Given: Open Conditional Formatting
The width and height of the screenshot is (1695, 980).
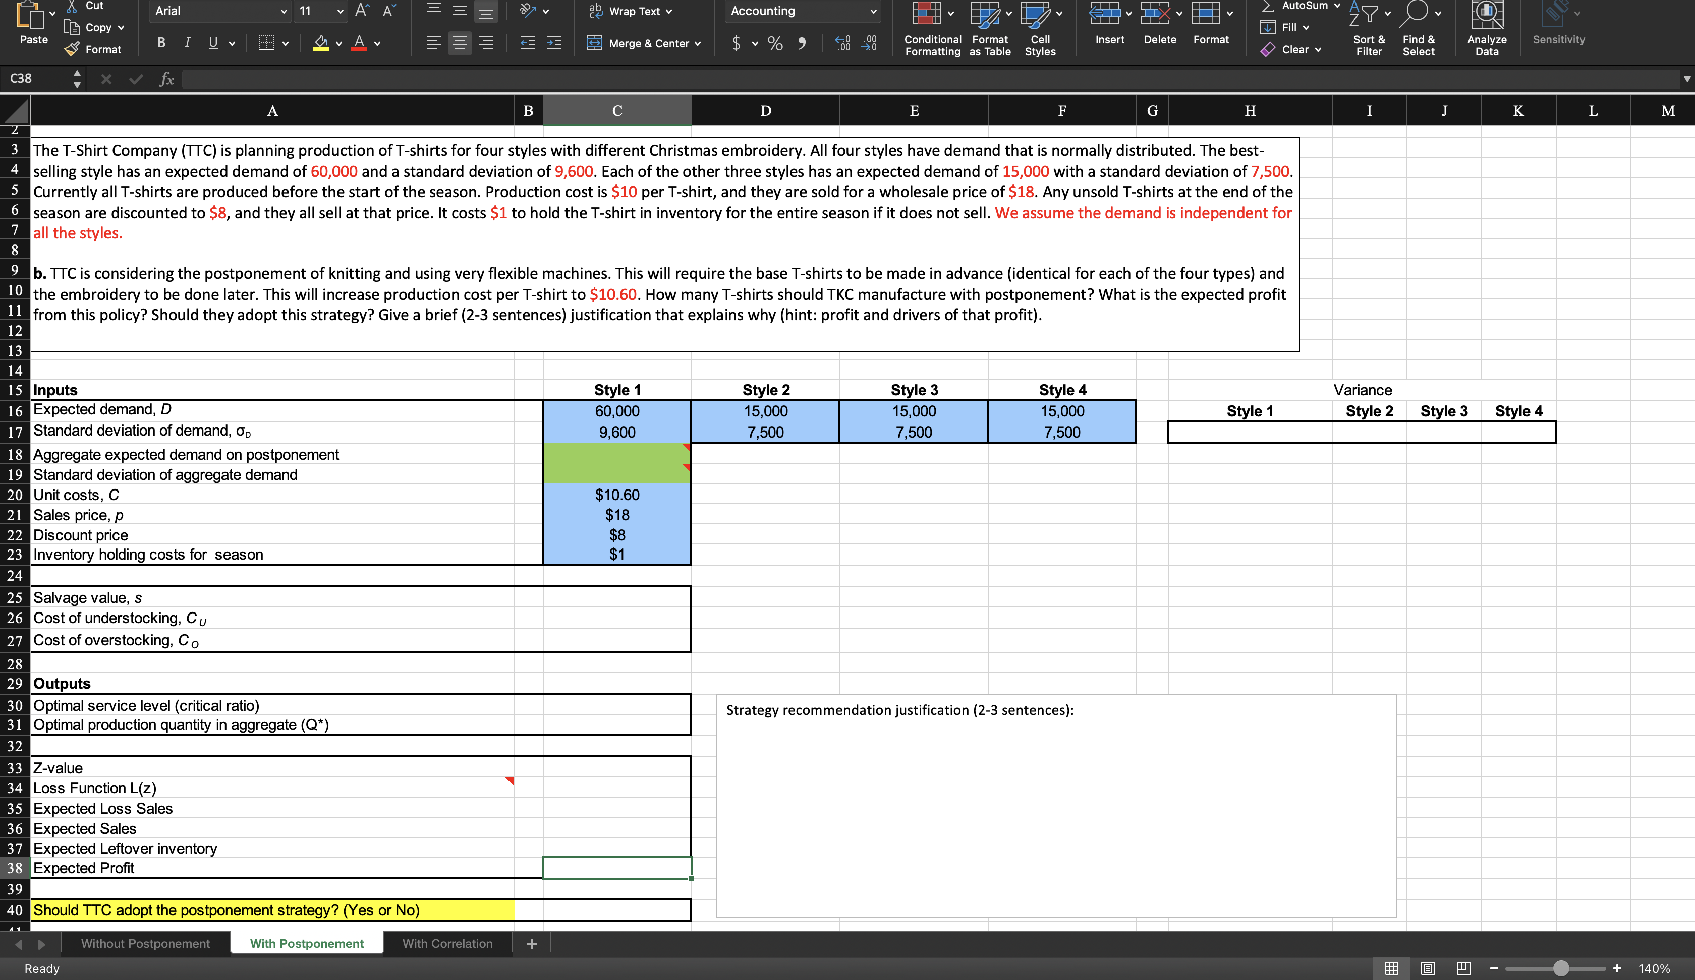Looking at the screenshot, I should coord(932,30).
